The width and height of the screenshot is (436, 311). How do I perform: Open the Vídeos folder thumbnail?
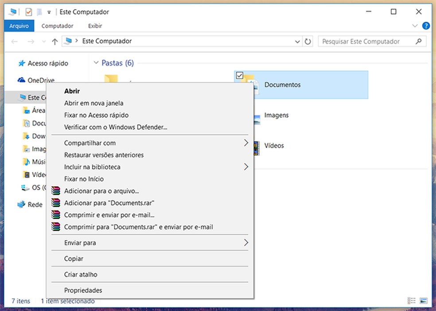point(257,148)
